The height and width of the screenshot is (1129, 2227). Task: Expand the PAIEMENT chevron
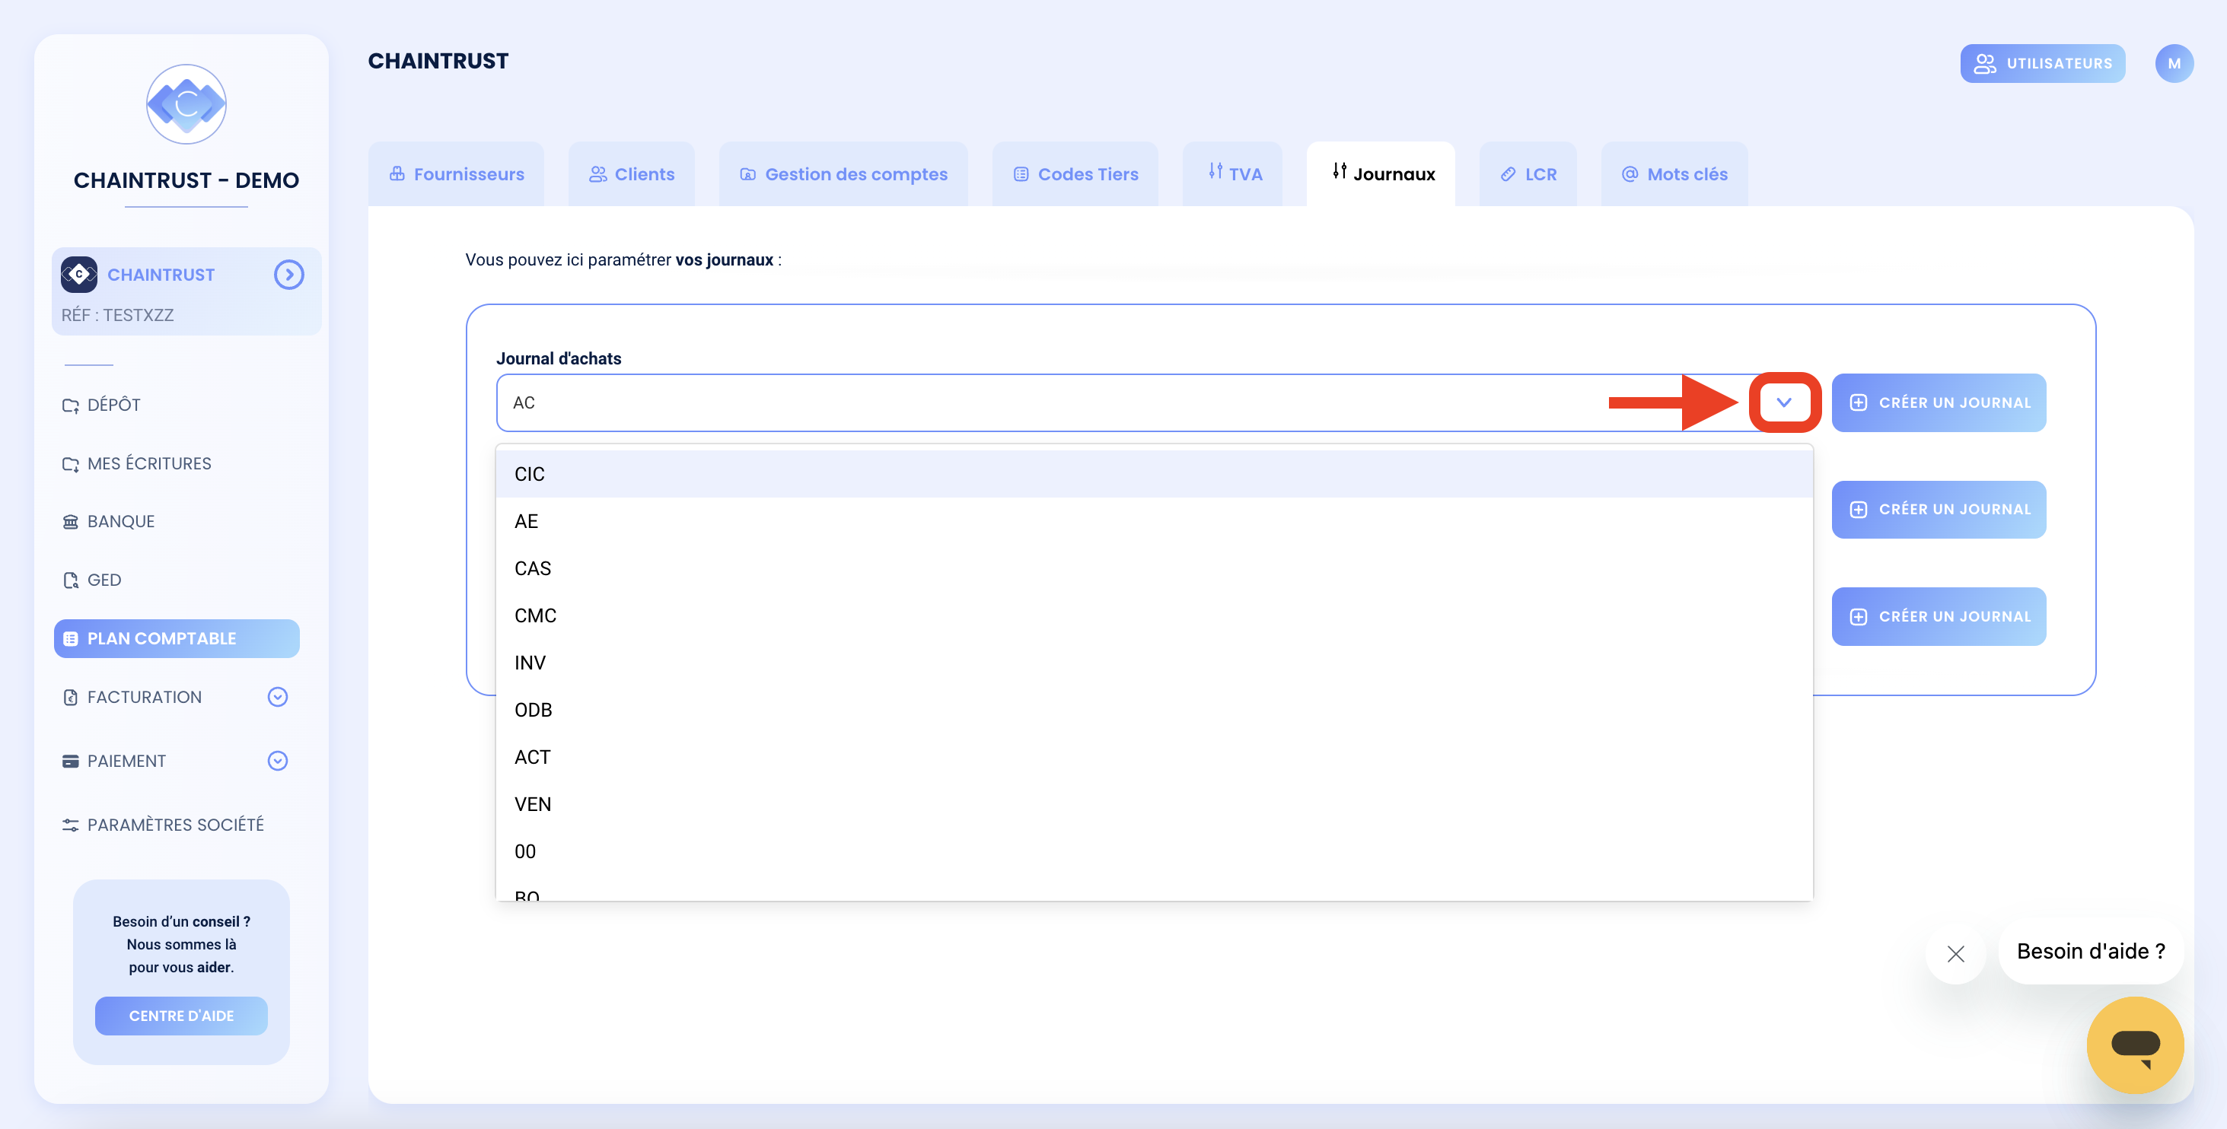coord(278,761)
